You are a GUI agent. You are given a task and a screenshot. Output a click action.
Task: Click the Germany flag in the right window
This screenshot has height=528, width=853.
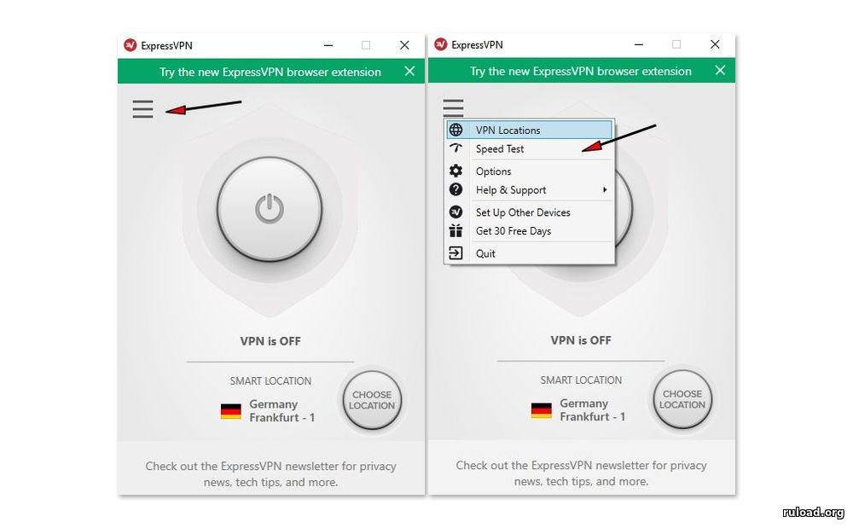[542, 410]
